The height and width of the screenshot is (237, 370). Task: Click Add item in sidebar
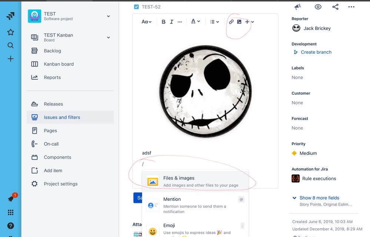70,170
